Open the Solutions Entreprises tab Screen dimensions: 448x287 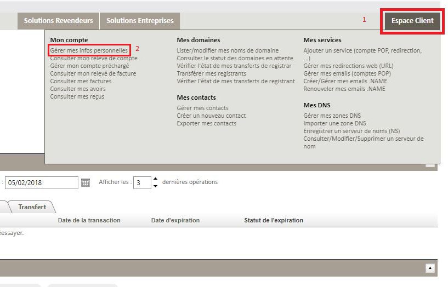140,21
